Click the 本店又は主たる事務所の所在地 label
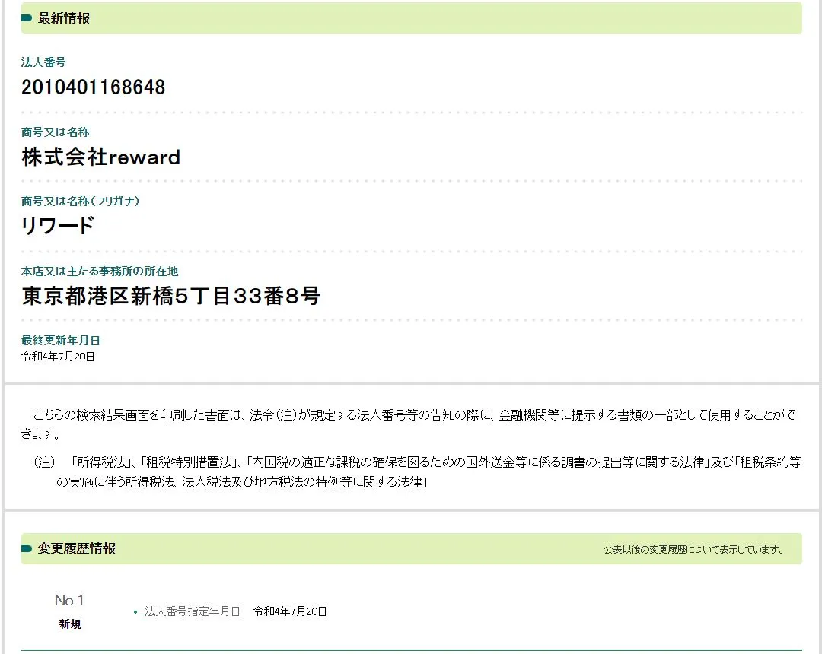825x654 pixels. click(100, 271)
